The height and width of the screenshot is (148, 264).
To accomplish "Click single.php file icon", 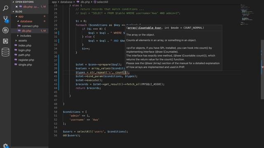I will tap(16, 65).
